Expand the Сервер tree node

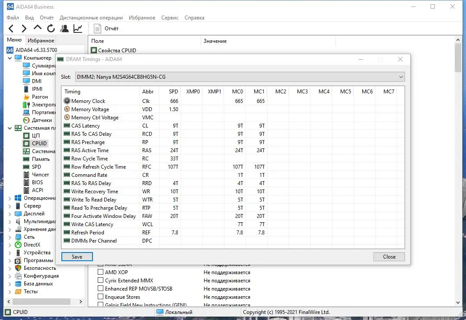(10, 206)
